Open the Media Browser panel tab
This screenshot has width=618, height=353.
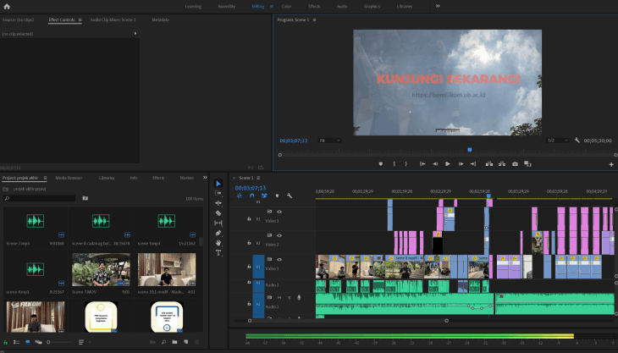69,178
